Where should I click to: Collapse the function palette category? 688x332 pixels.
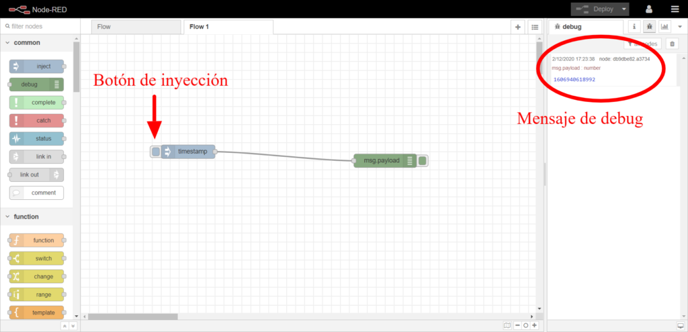36,217
